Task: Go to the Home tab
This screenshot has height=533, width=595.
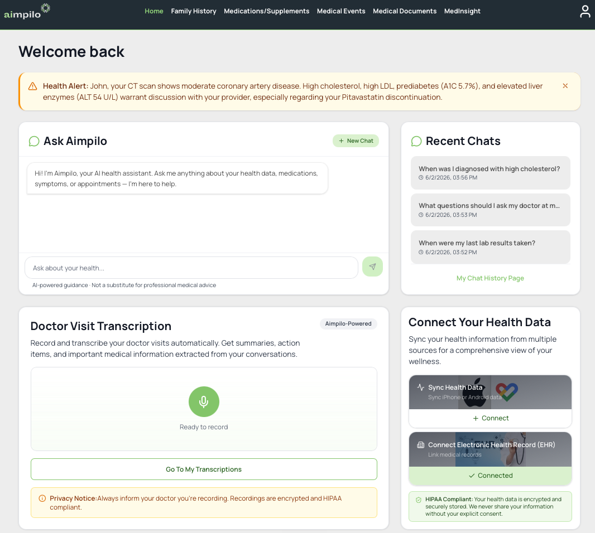Action: click(x=153, y=11)
